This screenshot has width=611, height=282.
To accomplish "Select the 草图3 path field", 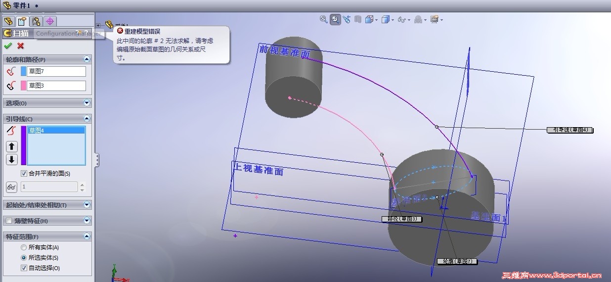I will [56, 86].
